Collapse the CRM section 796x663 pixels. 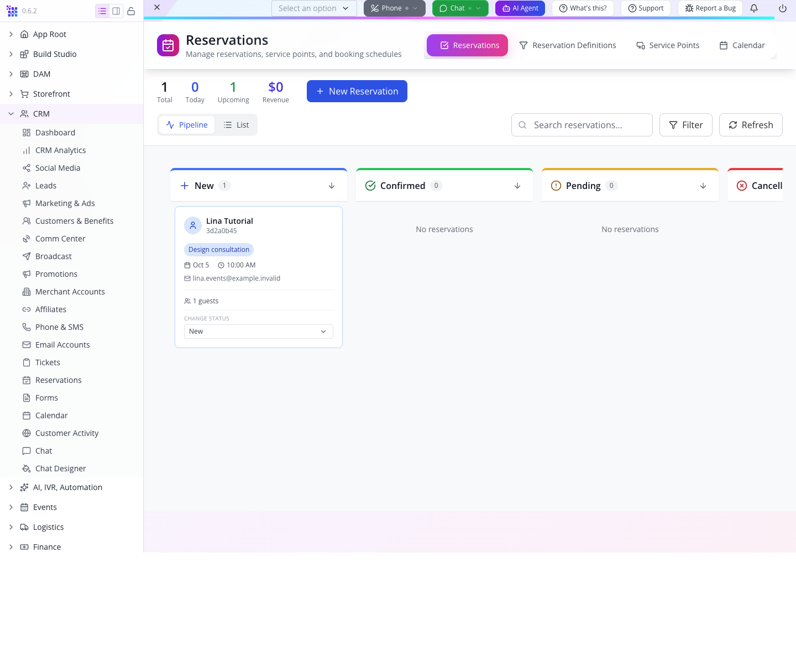click(x=11, y=114)
